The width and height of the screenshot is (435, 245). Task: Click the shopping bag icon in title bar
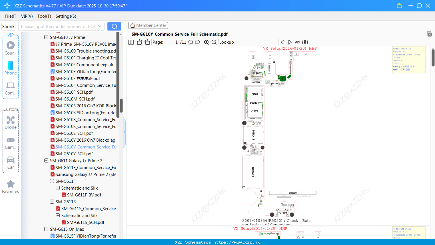[399, 6]
